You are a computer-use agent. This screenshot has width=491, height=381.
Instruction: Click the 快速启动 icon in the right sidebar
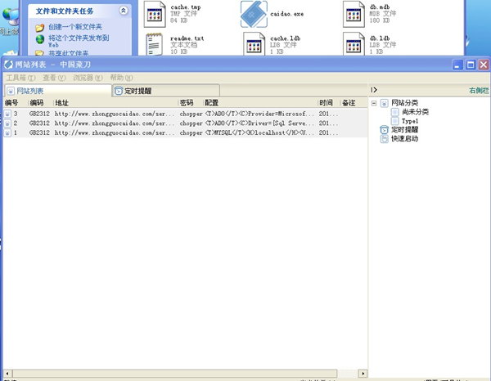[x=385, y=139]
